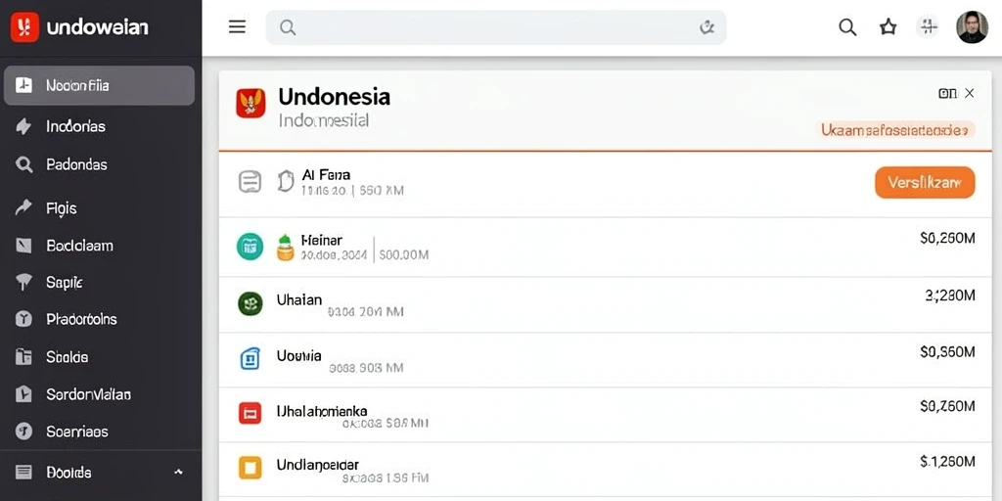Click the Indomesiial subtitle text

coord(324,120)
